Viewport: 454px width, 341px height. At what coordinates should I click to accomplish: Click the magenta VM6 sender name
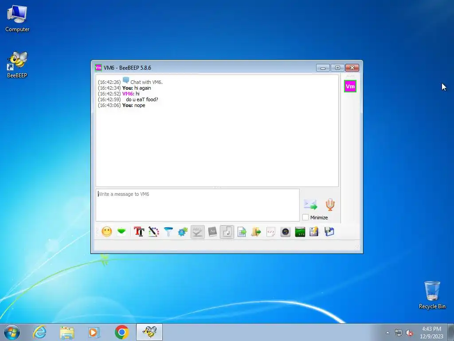[127, 94]
